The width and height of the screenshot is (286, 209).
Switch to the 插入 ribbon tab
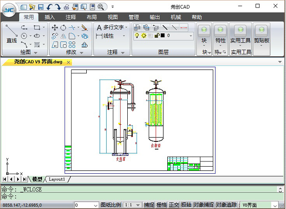pos(50,17)
